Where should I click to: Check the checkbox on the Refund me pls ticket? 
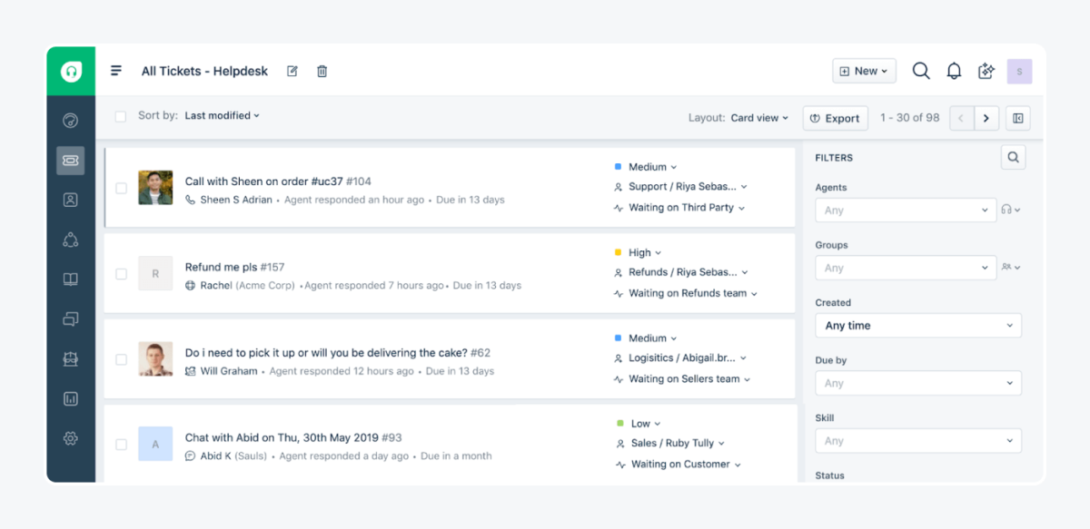pos(120,272)
